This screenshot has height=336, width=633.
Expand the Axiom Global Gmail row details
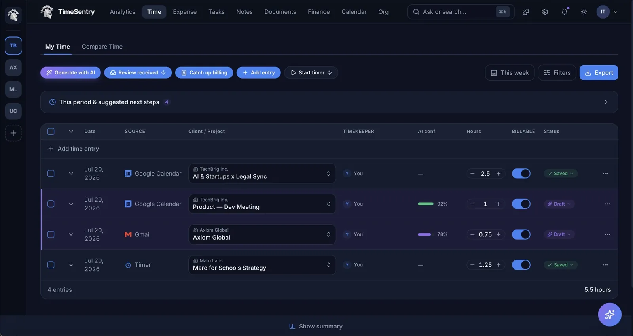coord(71,234)
